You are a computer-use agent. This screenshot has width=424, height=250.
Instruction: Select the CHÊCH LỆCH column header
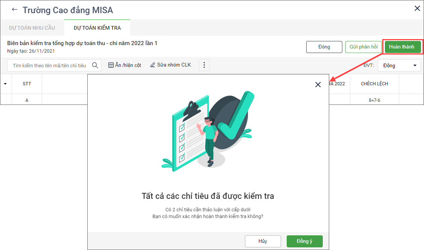pyautogui.click(x=374, y=84)
